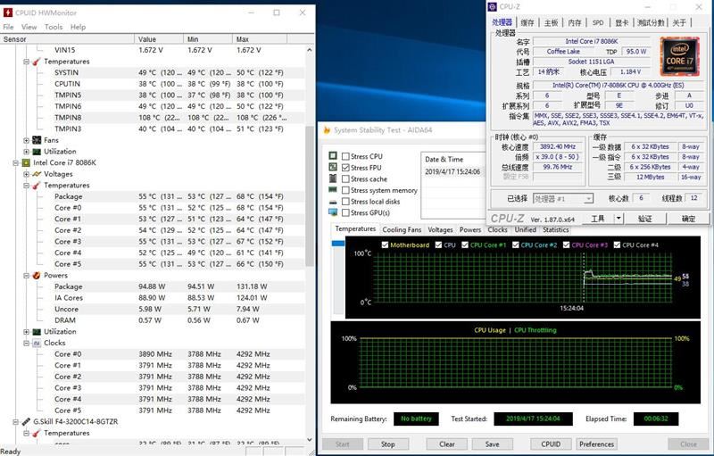Viewport: 714px width, 456px height.
Task: Collapse the G.Skill F4-3200C14-8GTZR node
Action: point(15,422)
